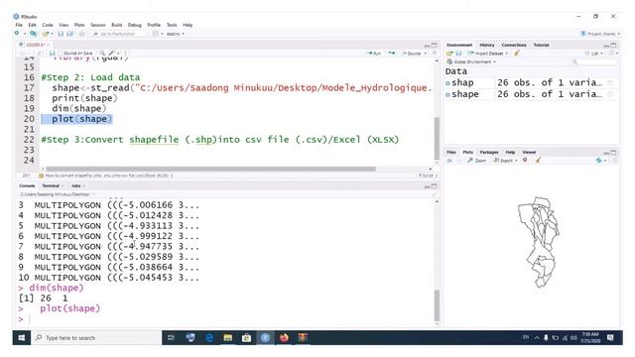This screenshot has height=357, width=635.
Task: Click the find/replace magnifier icon in editor
Action: [x=102, y=53]
